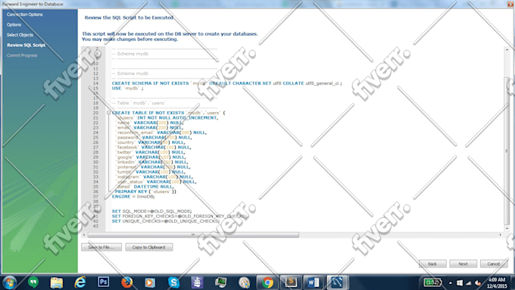The image size is (515, 290).
Task: Click the horizontal scrollbar right arrow
Action: click(x=500, y=235)
